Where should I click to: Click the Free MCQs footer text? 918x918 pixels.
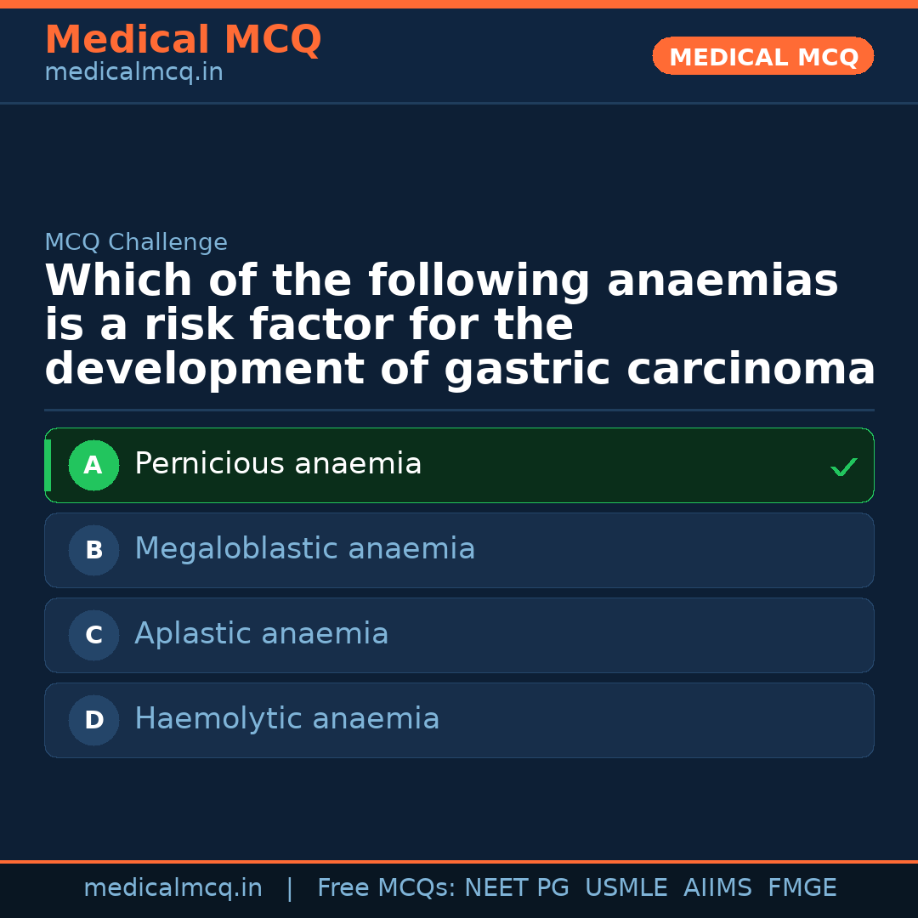pyautogui.click(x=386, y=888)
